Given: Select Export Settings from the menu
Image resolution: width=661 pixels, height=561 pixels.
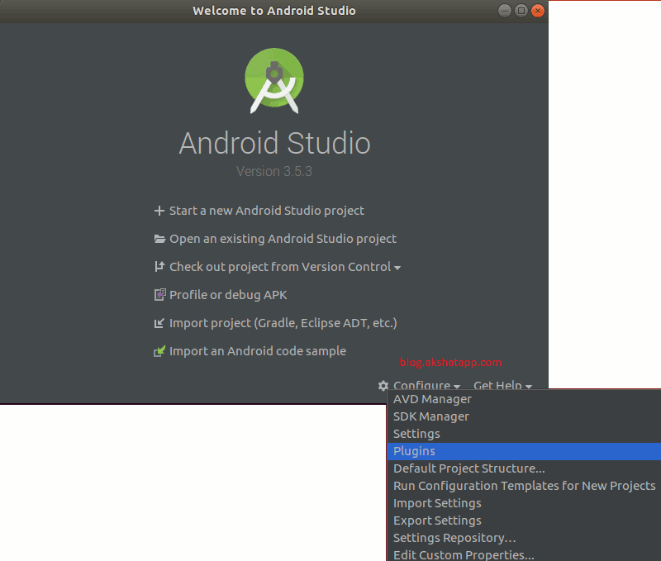Looking at the screenshot, I should 437,520.
